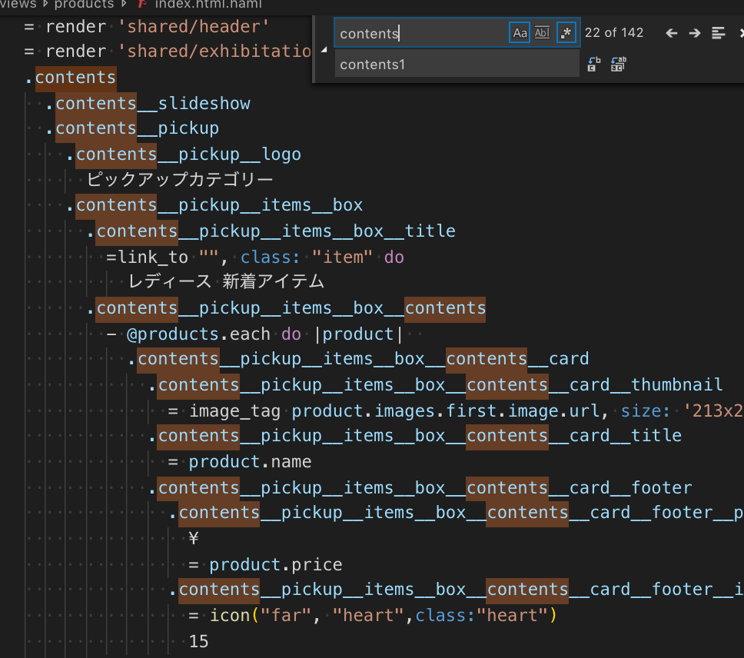
Task: Click '= product.name' line
Action: [x=240, y=461]
